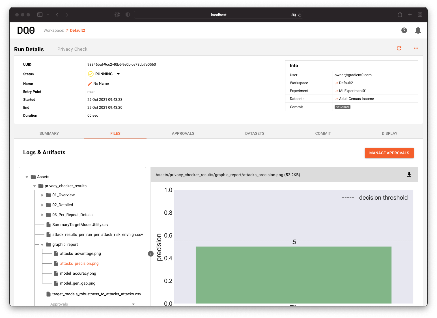Click the owner@gradient0.com user value
Viewport: 437px width, 318px height.
pos(353,75)
